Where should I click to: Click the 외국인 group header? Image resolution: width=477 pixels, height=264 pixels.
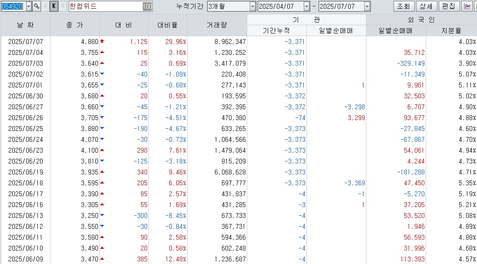click(422, 20)
